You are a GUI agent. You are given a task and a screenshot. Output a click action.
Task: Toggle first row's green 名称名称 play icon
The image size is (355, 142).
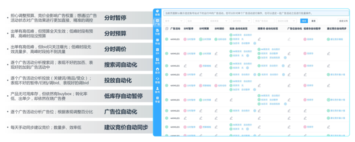[216, 39]
